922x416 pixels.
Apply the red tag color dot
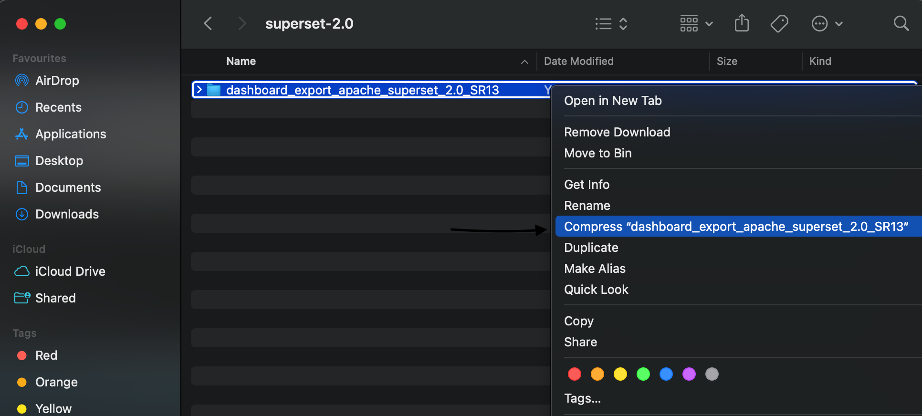coord(575,374)
